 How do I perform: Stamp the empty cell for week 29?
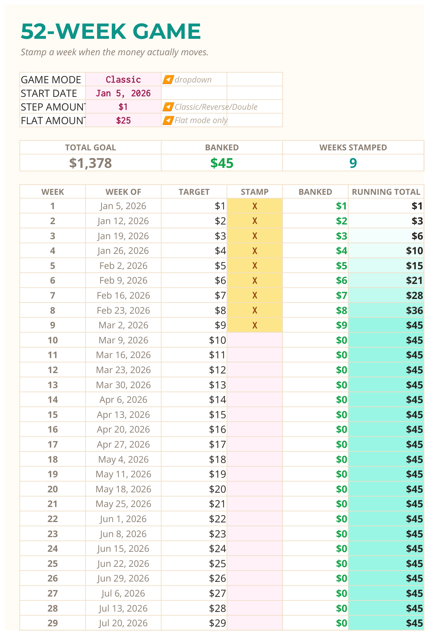point(255,623)
